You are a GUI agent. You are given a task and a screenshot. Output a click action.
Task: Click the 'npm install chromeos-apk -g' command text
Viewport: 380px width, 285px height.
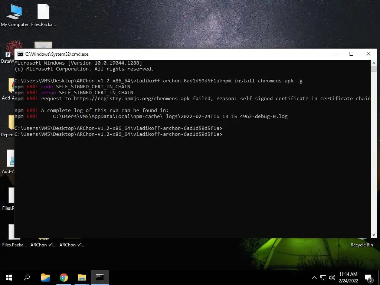pos(262,81)
